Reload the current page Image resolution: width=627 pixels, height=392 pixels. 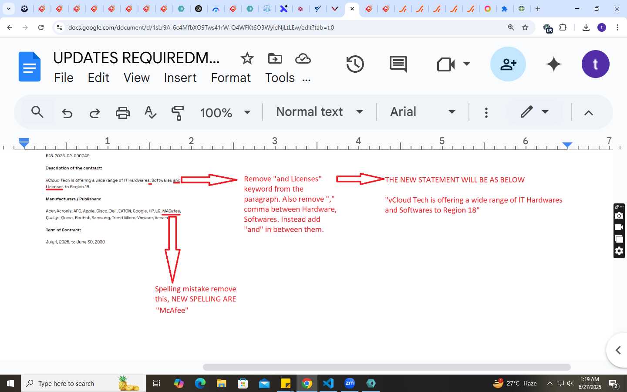41,27
